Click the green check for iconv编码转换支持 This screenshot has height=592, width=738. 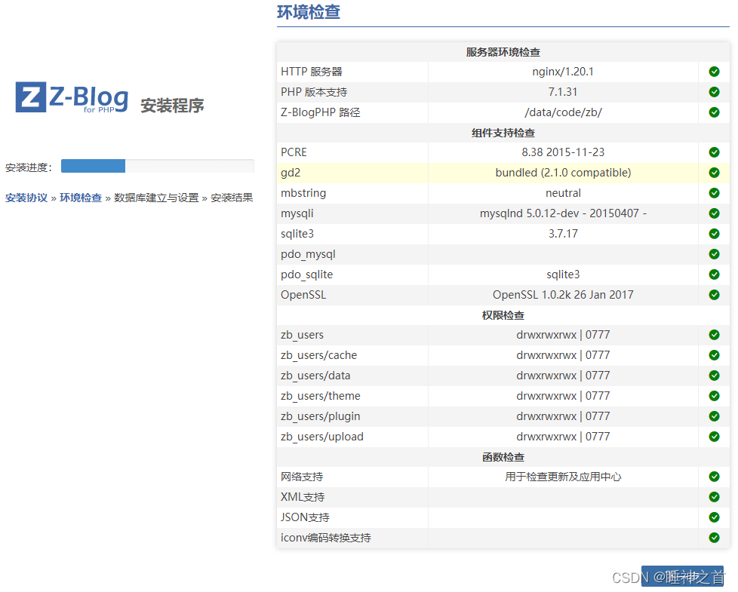pos(714,538)
